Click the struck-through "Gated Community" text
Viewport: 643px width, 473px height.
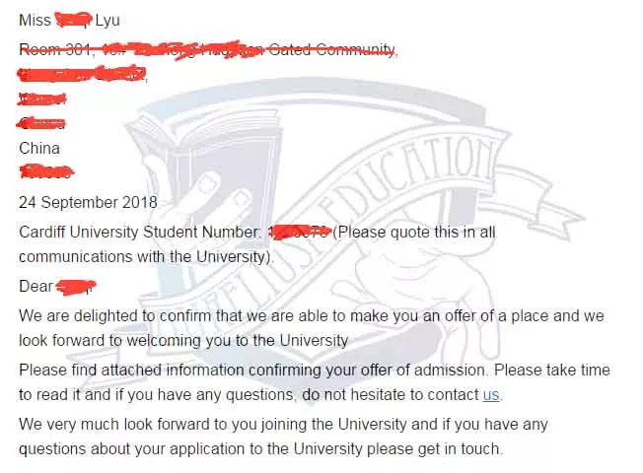[331, 49]
